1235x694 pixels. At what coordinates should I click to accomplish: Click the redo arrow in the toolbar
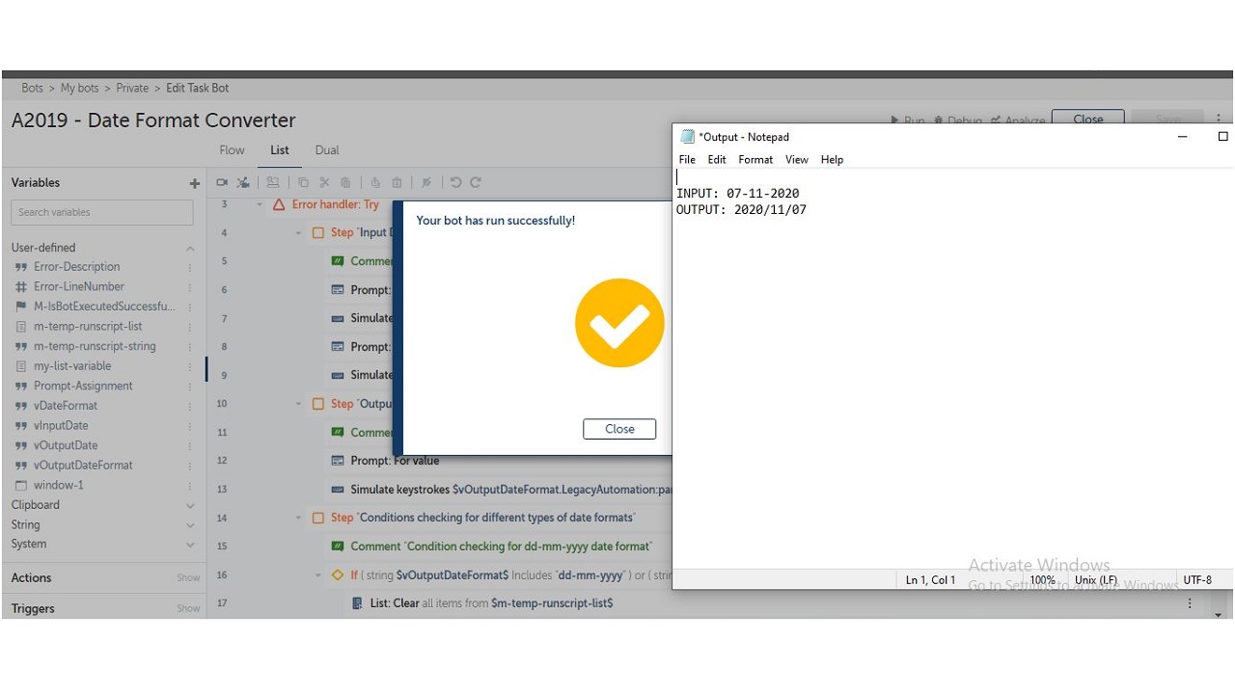(x=476, y=182)
